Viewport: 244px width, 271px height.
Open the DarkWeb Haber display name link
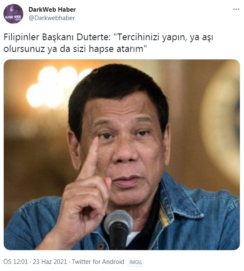tap(52, 10)
